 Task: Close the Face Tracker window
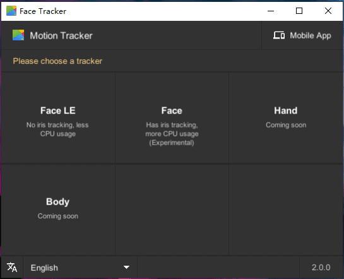click(328, 11)
